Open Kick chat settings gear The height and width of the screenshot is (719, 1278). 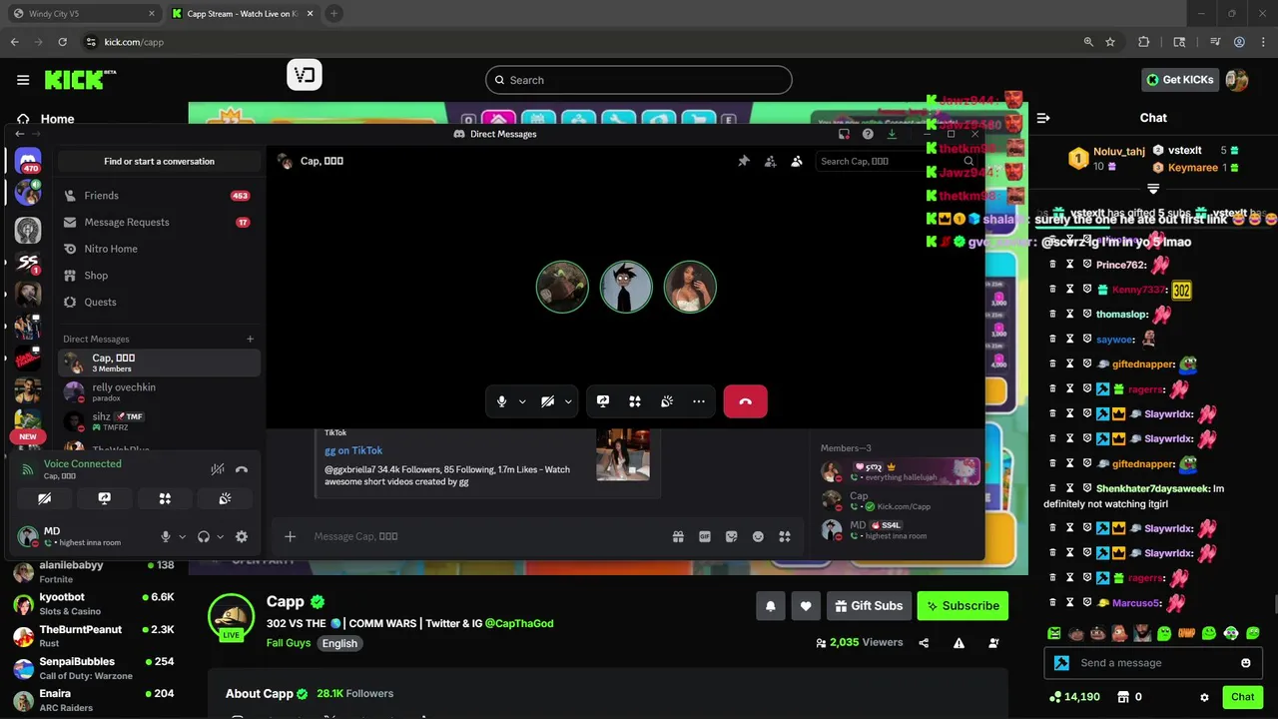click(1204, 697)
